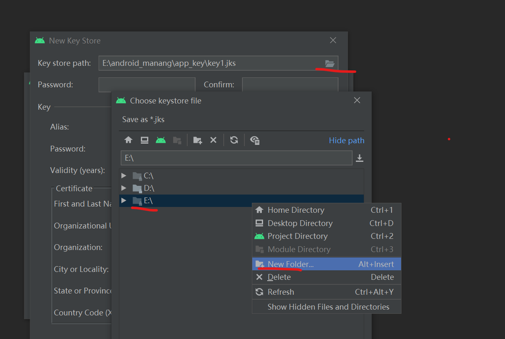Delete selected item with the X toolbar icon
This screenshot has height=339, width=505.
click(213, 140)
